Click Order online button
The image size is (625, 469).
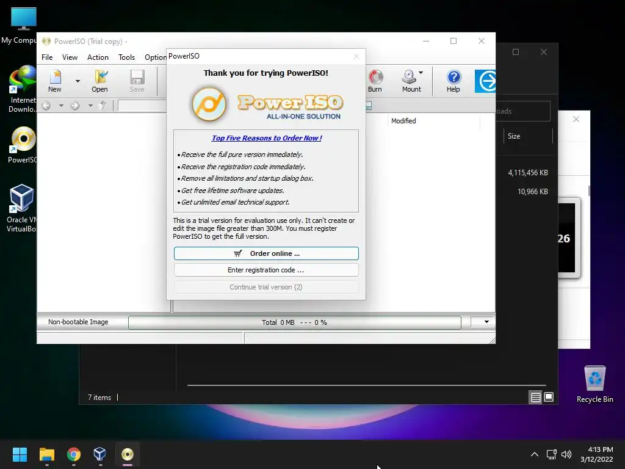pos(266,253)
